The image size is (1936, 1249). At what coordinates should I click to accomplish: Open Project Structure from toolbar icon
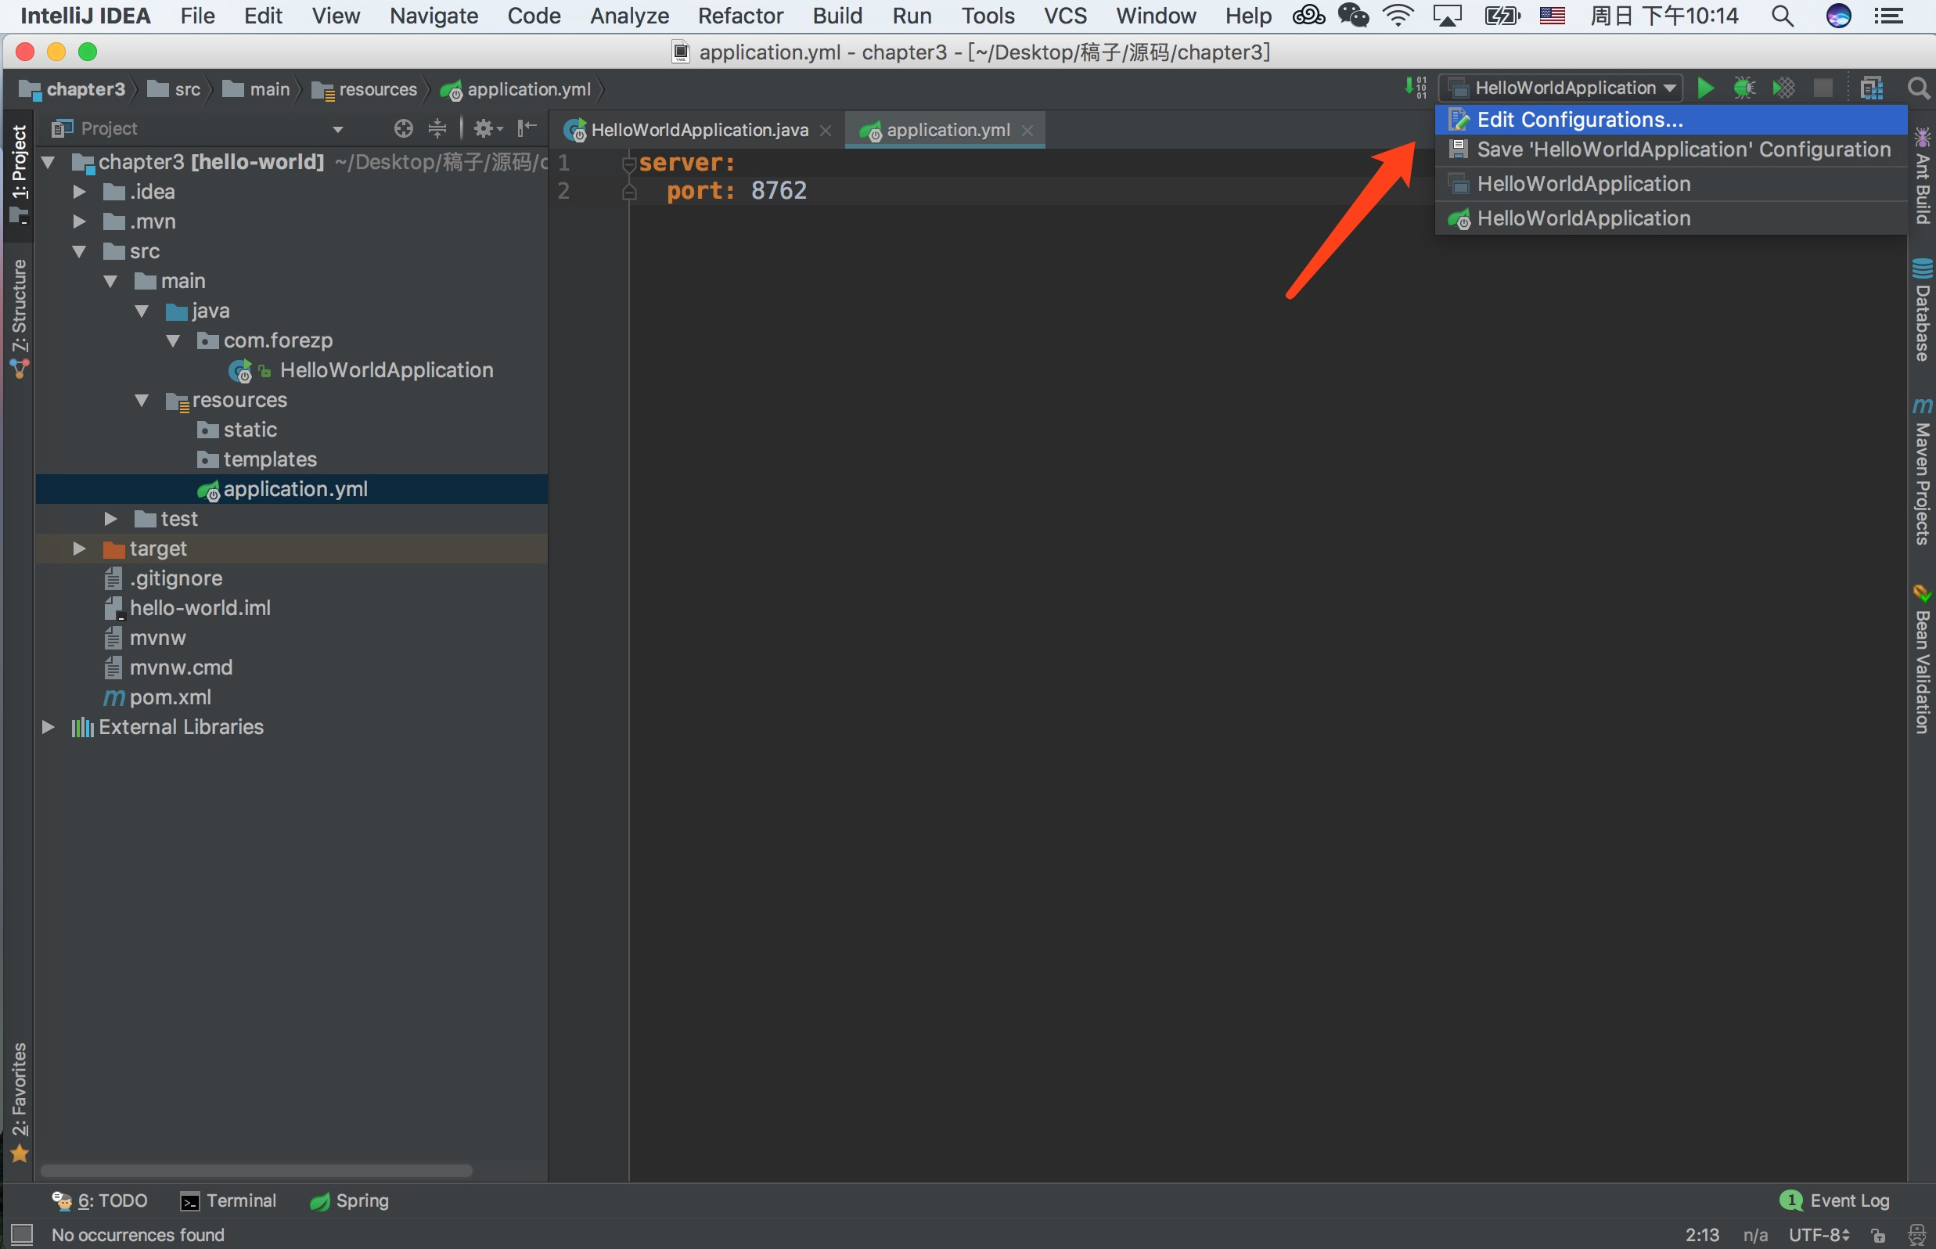tap(1871, 88)
